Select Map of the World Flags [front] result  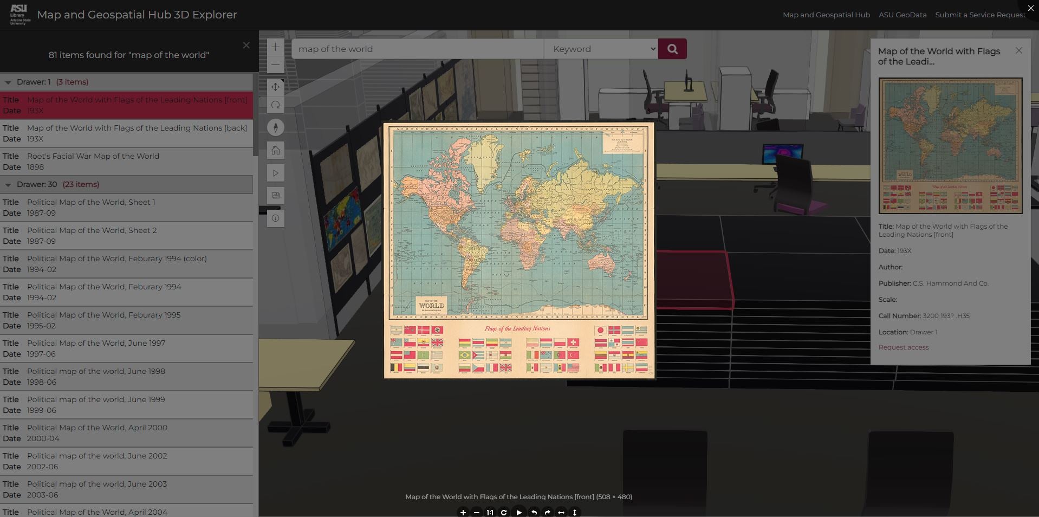126,105
